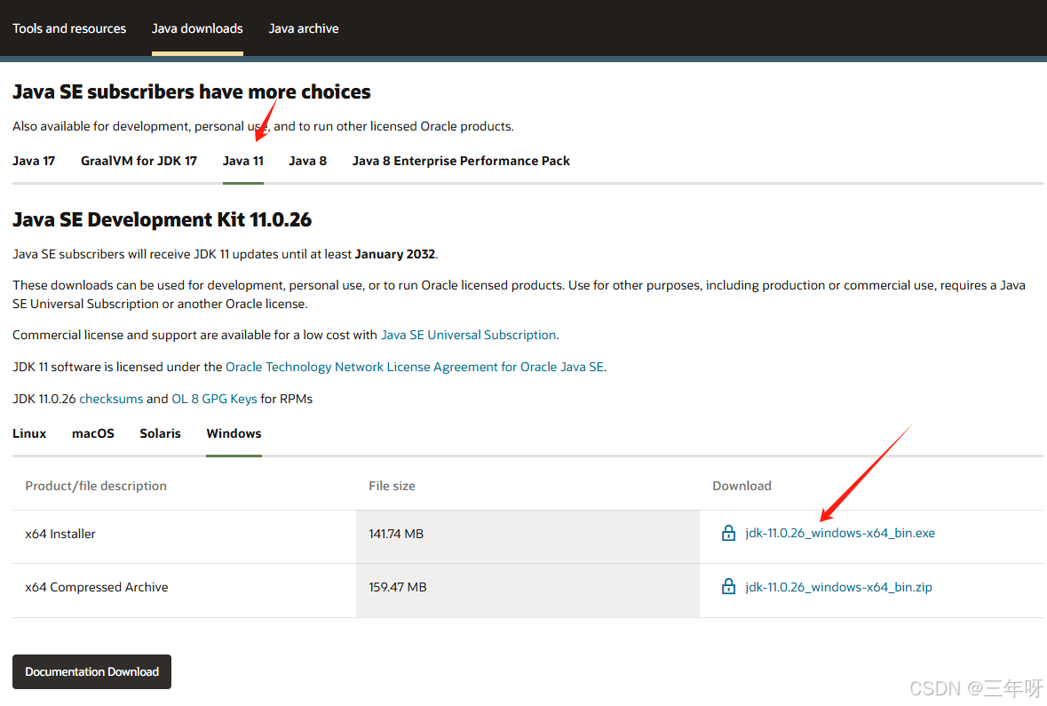
Task: Switch to GraalVM for JDK 17 tab
Action: (x=139, y=161)
